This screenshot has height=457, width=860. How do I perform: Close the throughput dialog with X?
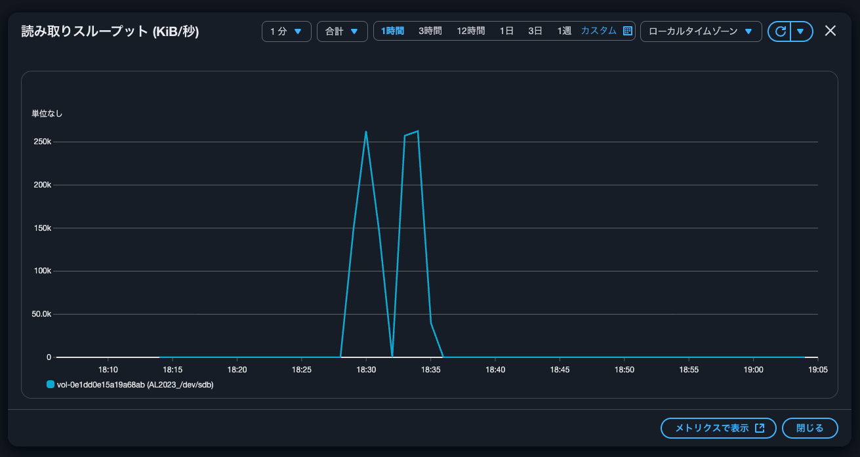click(830, 31)
